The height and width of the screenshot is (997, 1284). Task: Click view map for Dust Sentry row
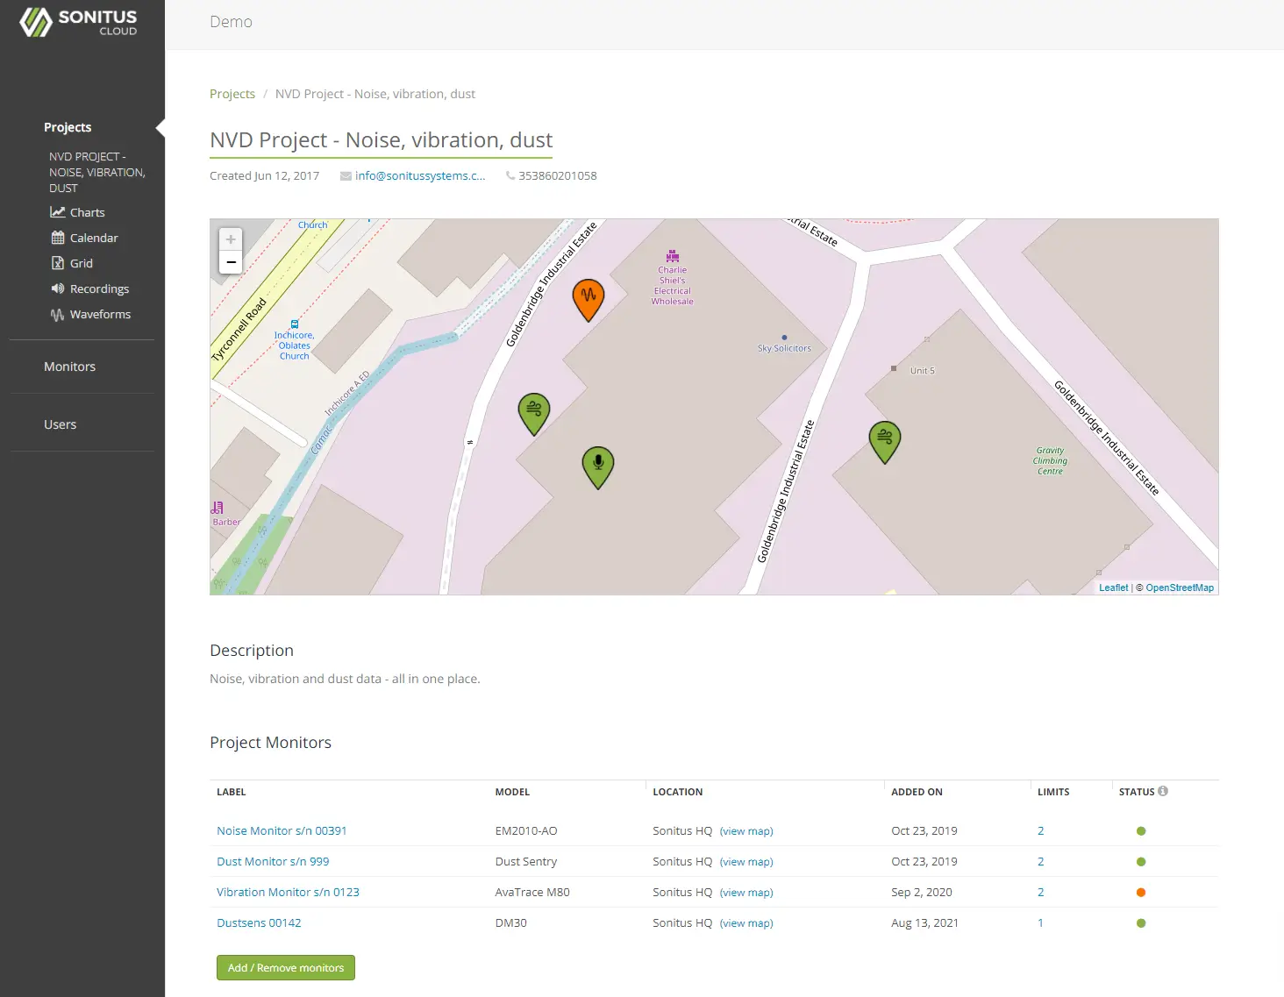(x=746, y=862)
